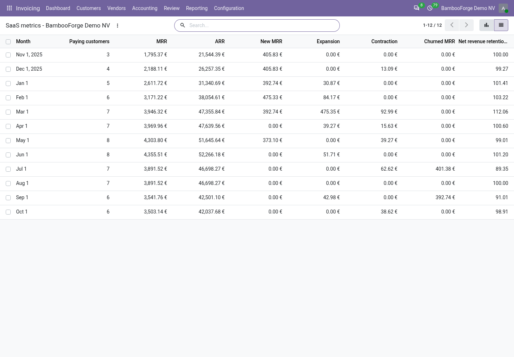
Task: Open the Vendors menu
Action: [116, 8]
